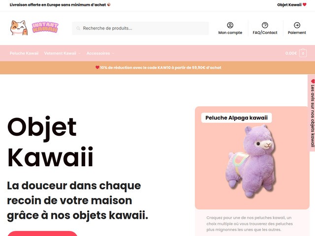Expand the Accessoires dropdown chevron

[x=113, y=54]
